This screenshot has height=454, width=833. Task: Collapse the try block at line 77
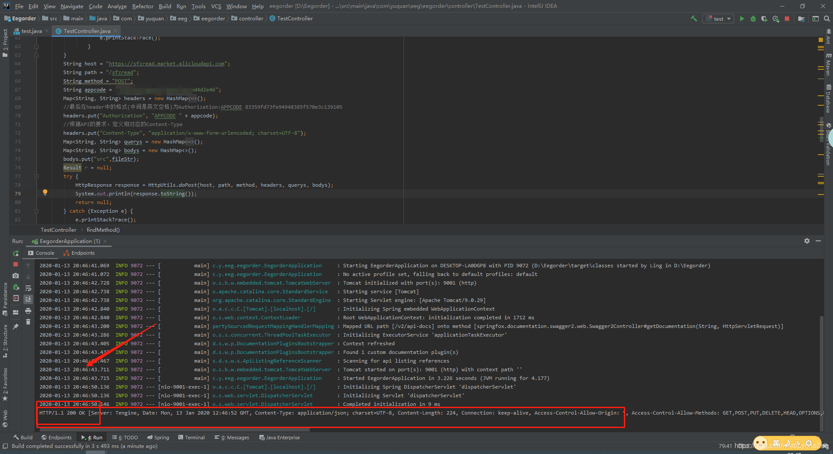[37, 176]
